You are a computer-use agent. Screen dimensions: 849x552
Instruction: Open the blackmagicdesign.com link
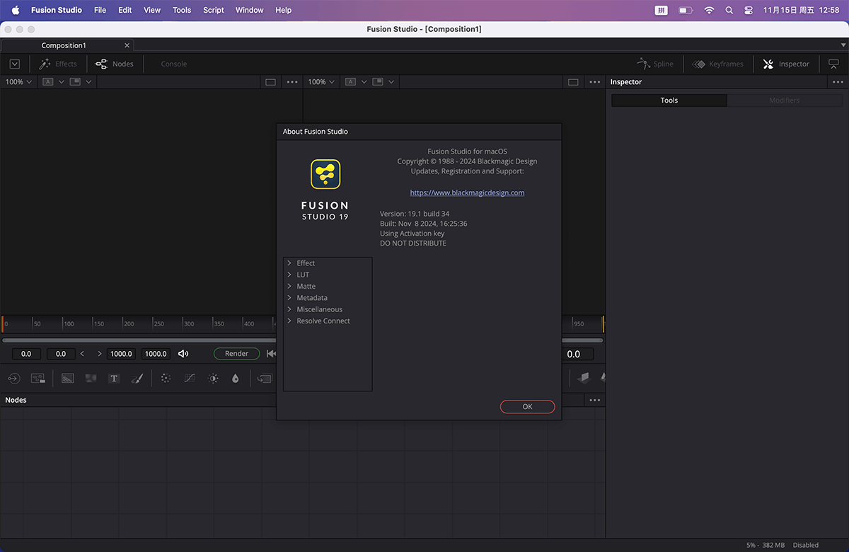click(467, 192)
